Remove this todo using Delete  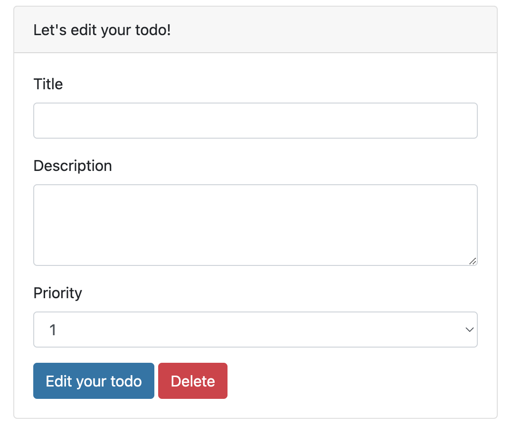pyautogui.click(x=192, y=381)
